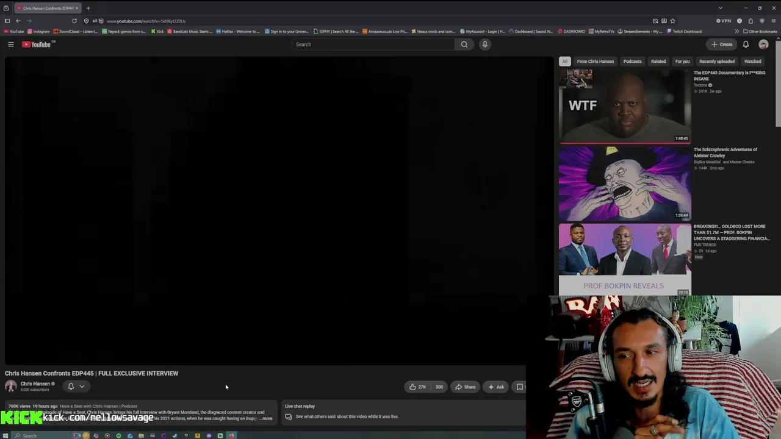Expand video description with ...more
781x439 pixels.
pyautogui.click(x=266, y=418)
